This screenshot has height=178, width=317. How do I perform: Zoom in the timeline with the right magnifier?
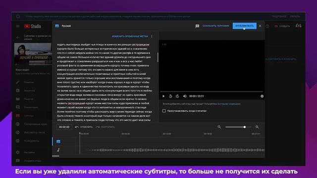point(257,127)
